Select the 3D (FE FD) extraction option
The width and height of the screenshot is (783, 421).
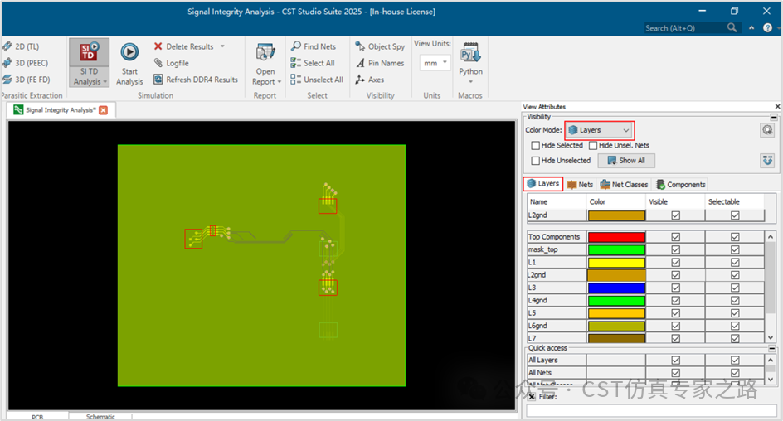tap(27, 80)
